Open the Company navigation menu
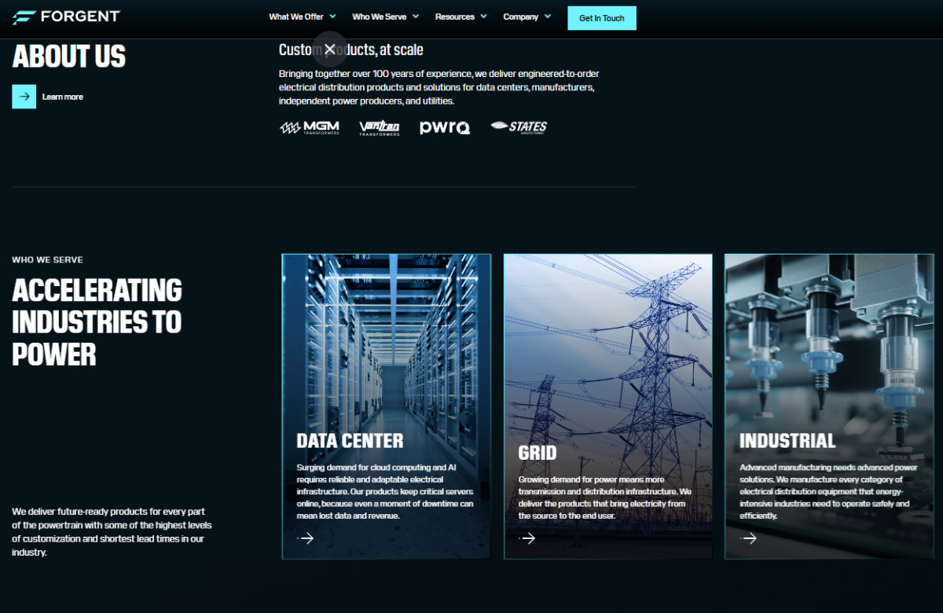This screenshot has width=943, height=613. (x=527, y=17)
